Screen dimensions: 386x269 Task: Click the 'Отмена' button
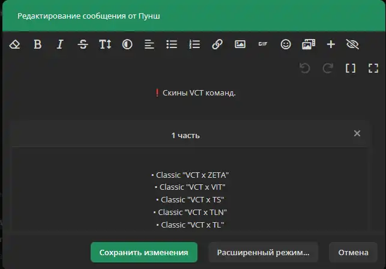point(353,253)
